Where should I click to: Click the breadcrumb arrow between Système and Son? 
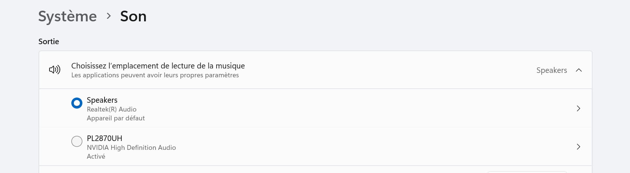point(109,16)
